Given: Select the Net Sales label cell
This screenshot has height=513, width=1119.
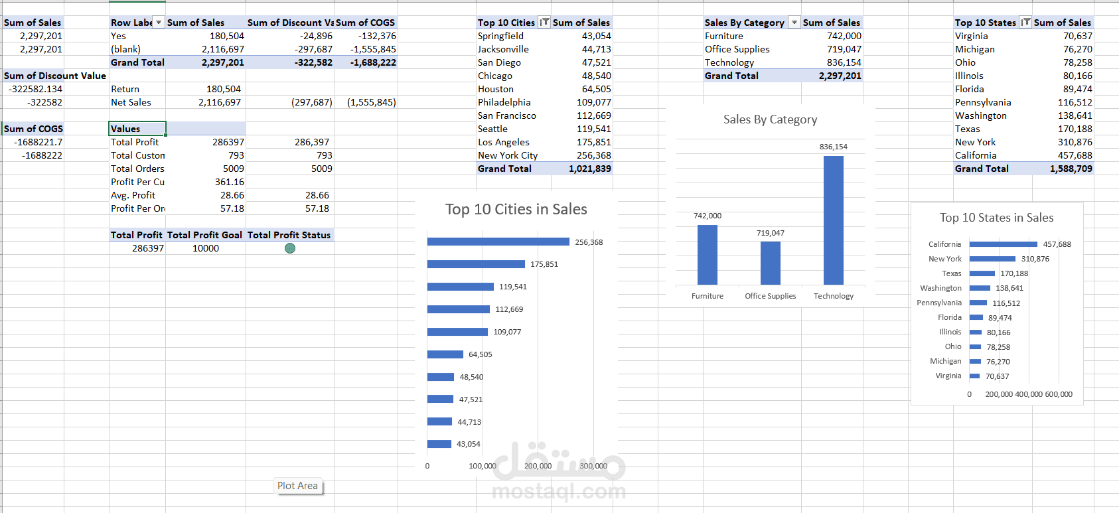Looking at the screenshot, I should click(x=137, y=102).
